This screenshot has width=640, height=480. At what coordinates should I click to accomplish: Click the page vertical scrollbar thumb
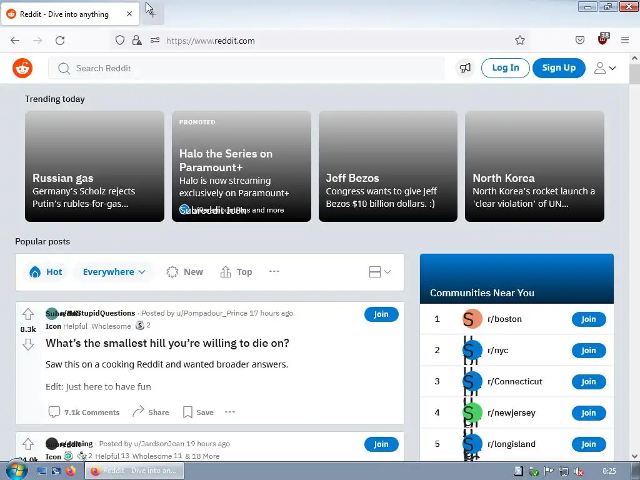[x=634, y=74]
